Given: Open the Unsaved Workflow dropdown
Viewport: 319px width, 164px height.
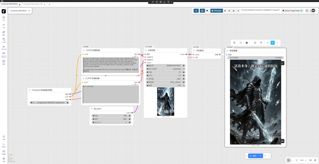Looking at the screenshot, I should (20, 11).
